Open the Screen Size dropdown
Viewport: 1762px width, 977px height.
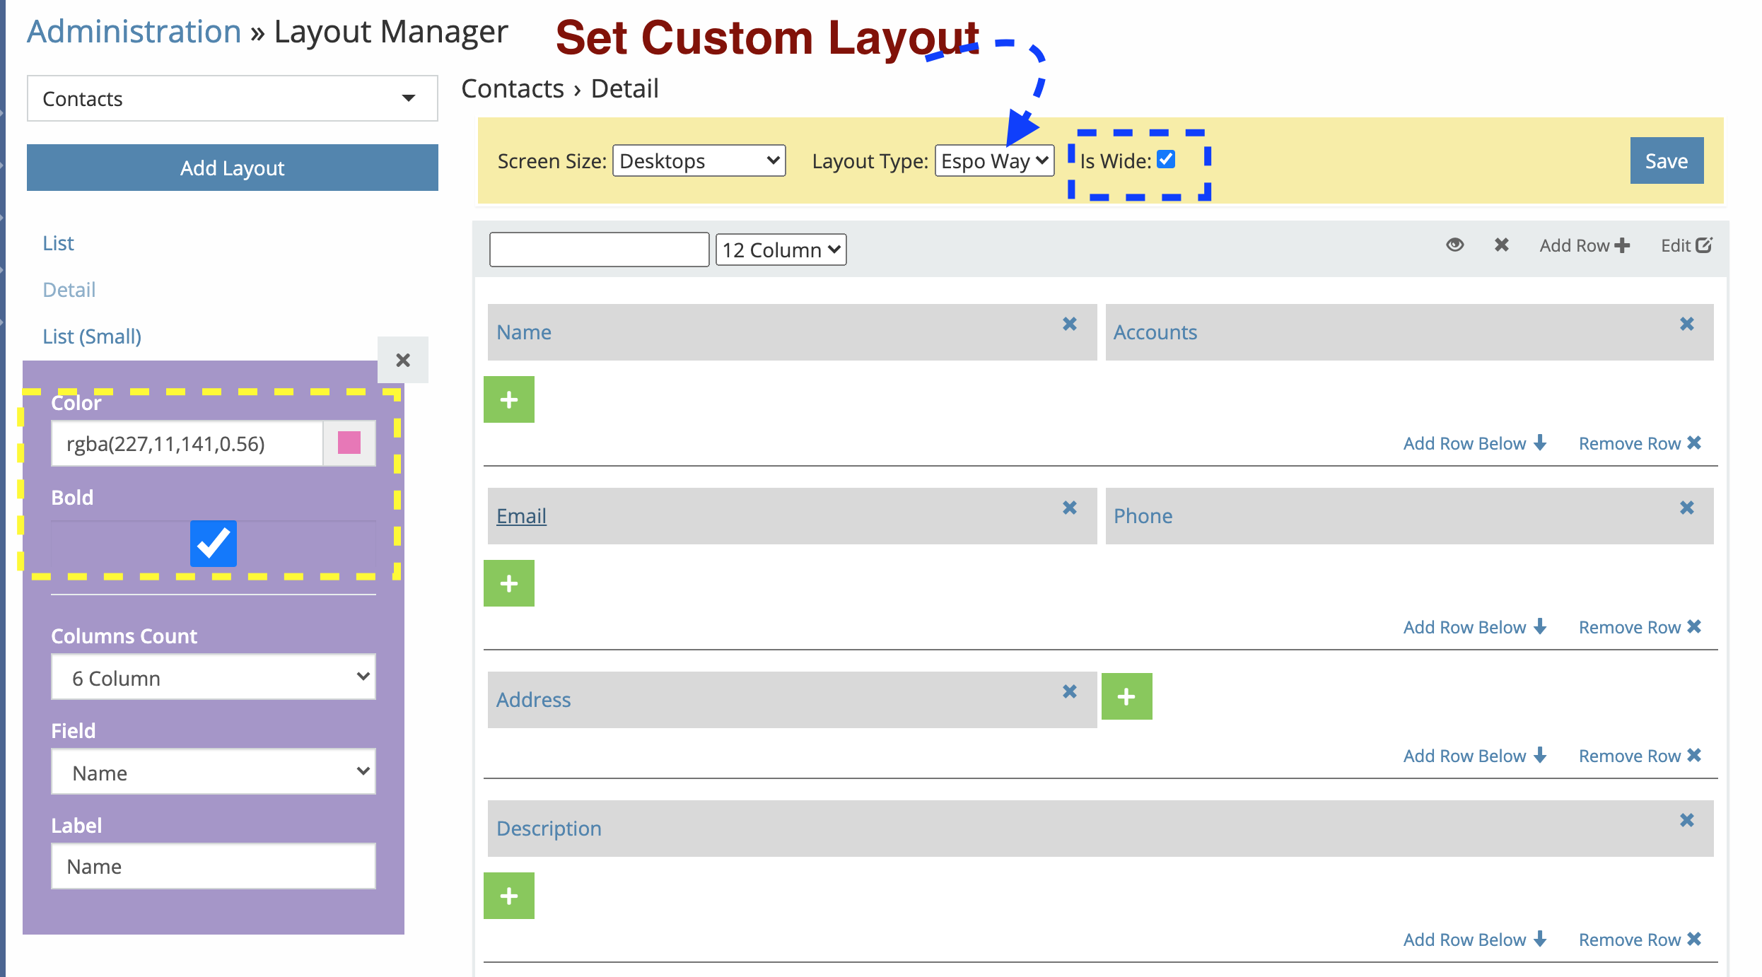699,160
